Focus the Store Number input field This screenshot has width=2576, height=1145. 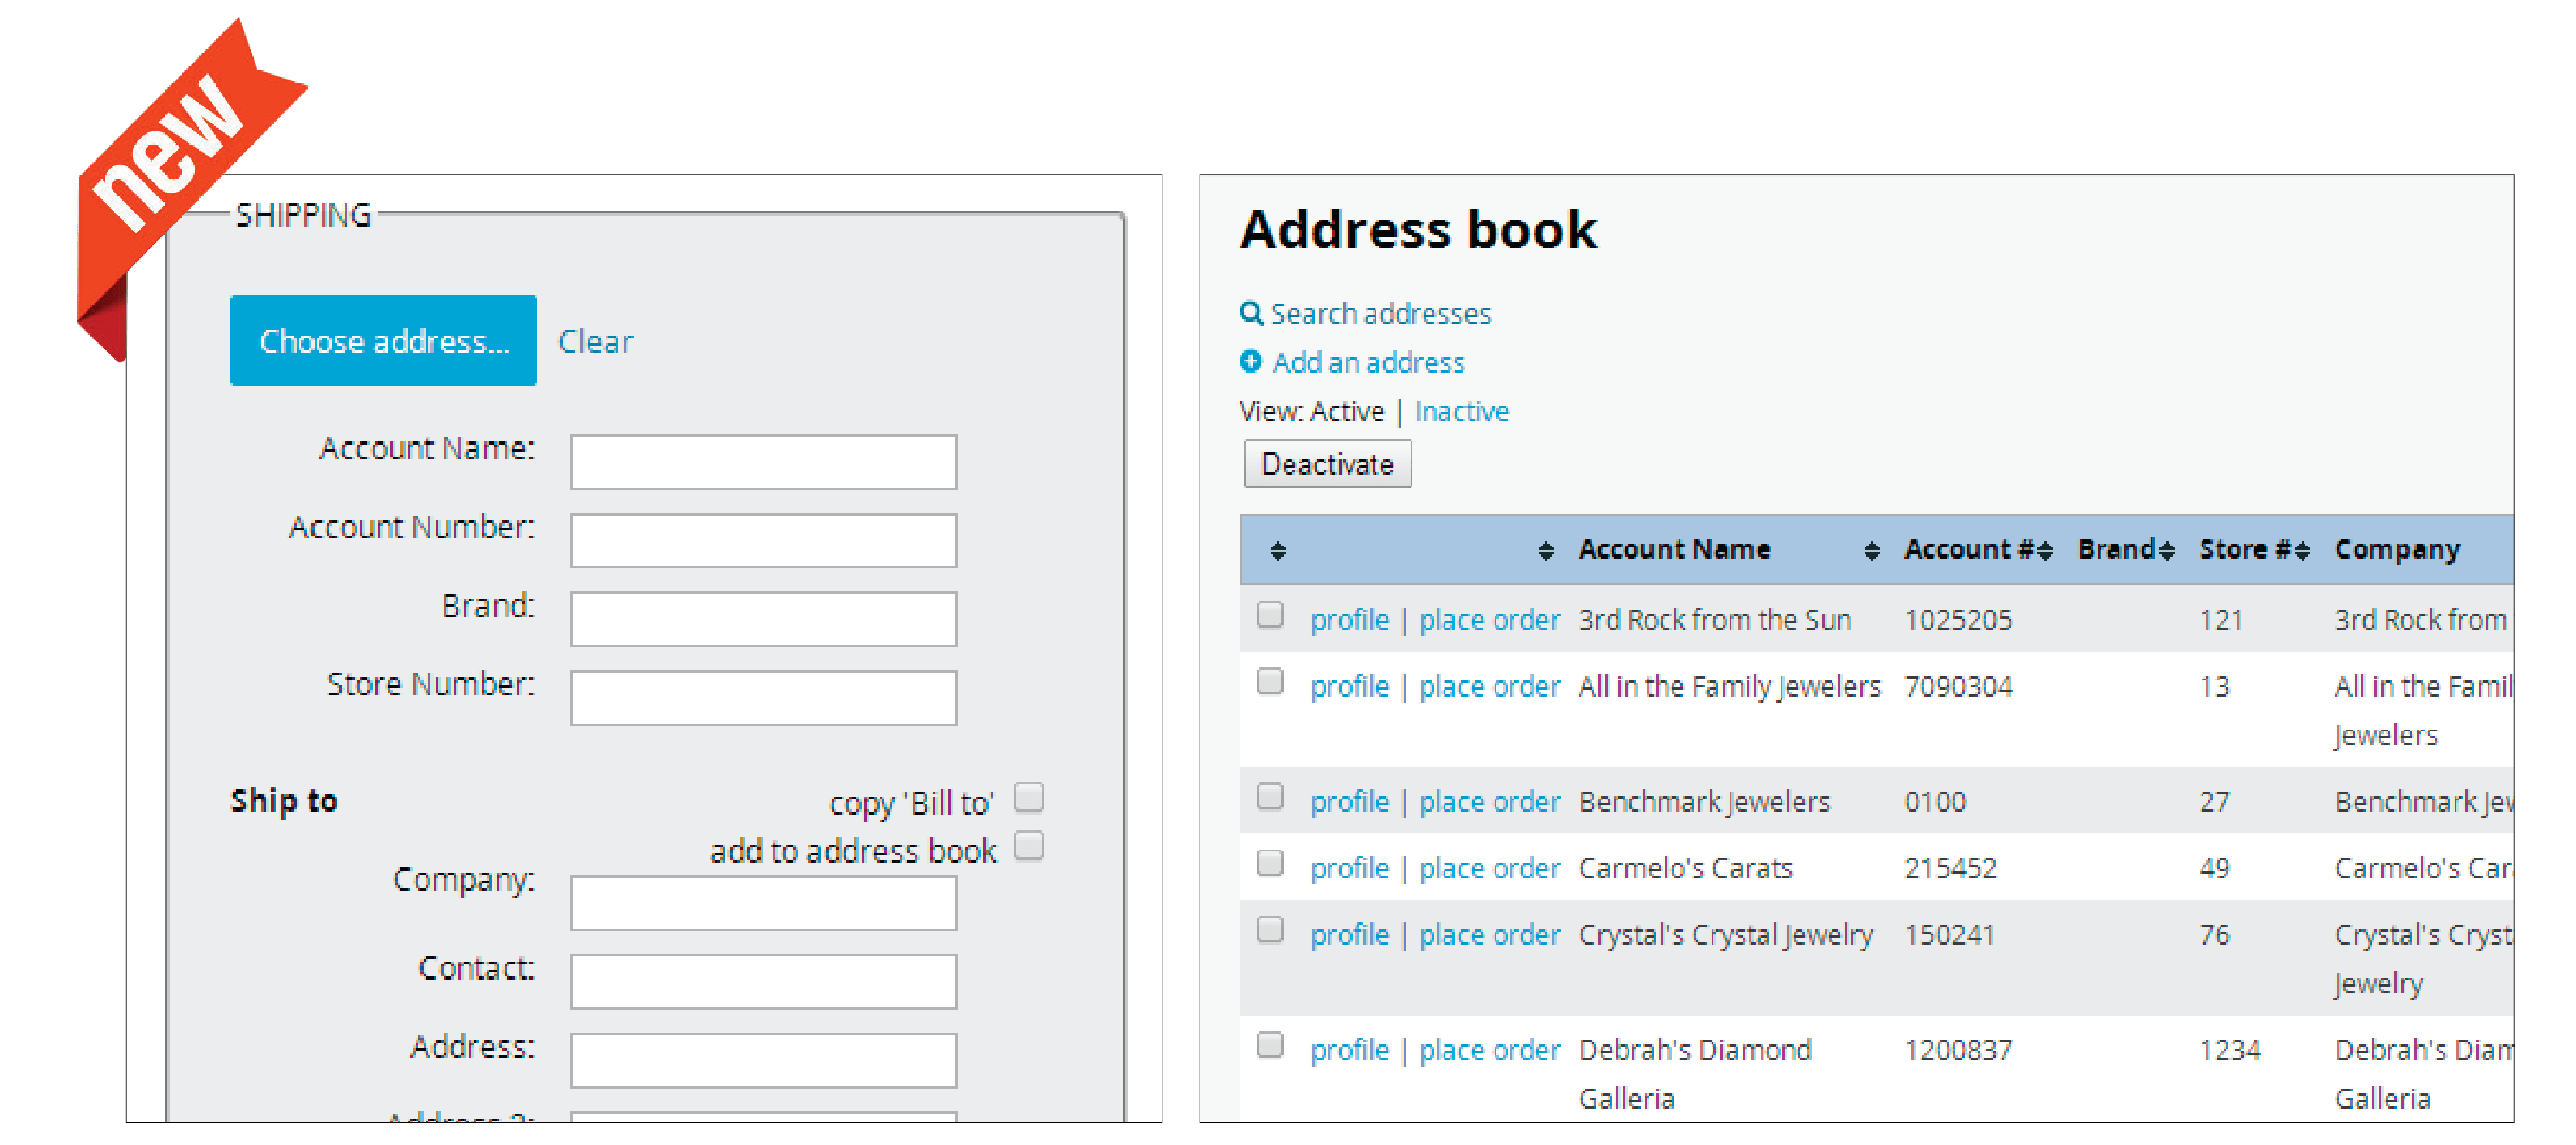tap(763, 698)
